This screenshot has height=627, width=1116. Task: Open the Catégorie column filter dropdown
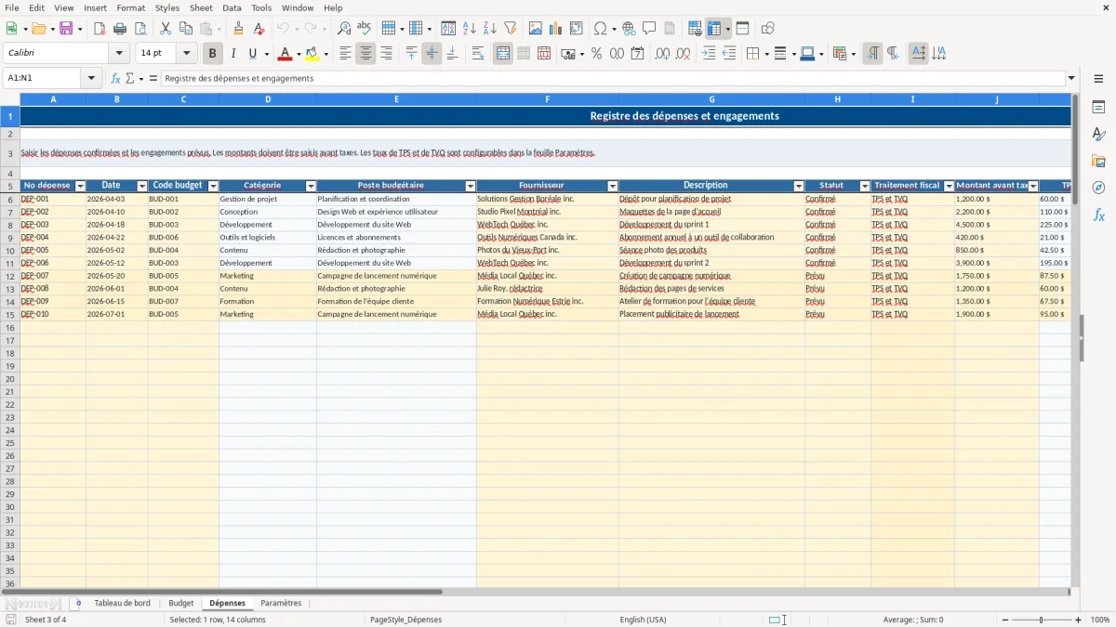311,186
